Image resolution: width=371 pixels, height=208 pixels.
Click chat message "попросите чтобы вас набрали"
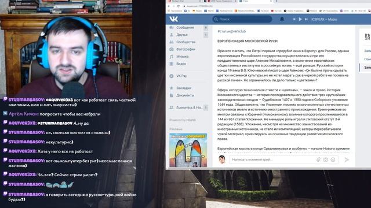pos(70,114)
